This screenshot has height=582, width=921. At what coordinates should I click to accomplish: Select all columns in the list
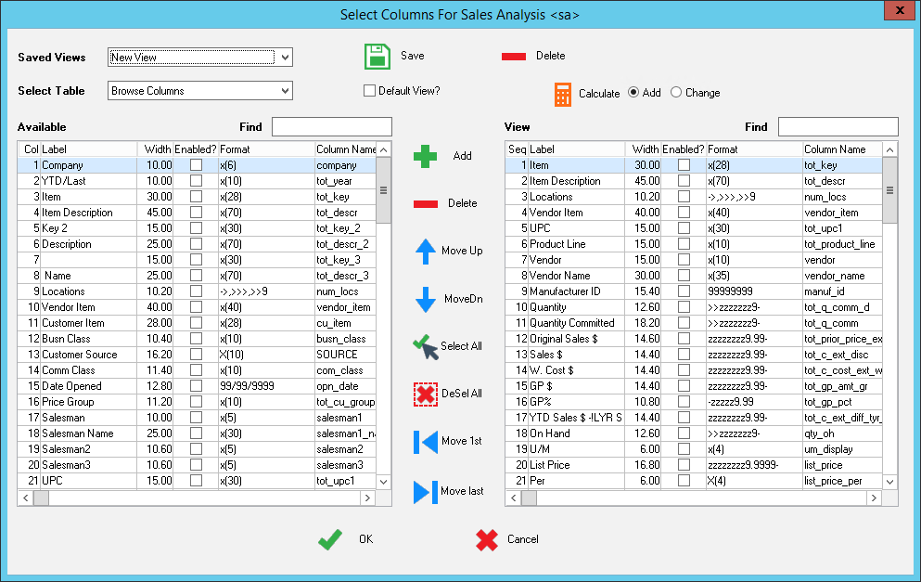click(x=425, y=346)
